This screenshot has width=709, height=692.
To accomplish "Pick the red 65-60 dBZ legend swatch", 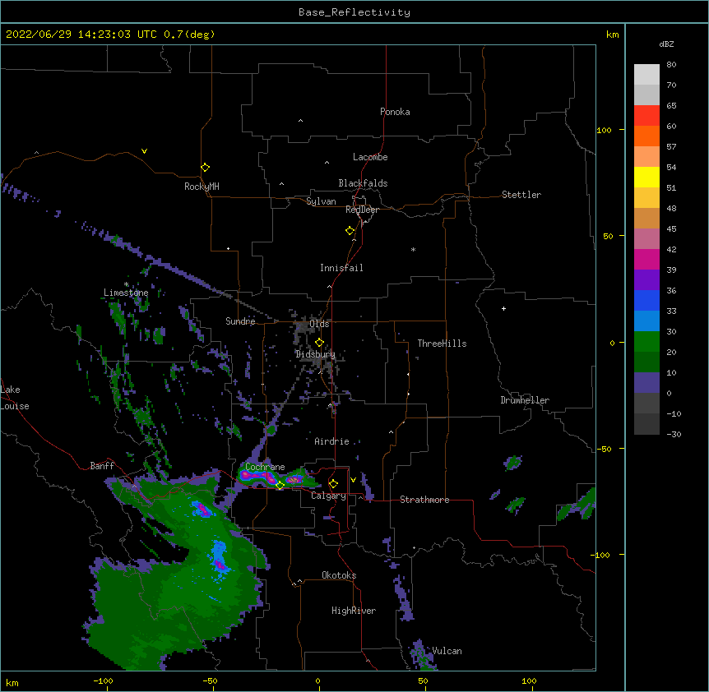I will (x=646, y=116).
